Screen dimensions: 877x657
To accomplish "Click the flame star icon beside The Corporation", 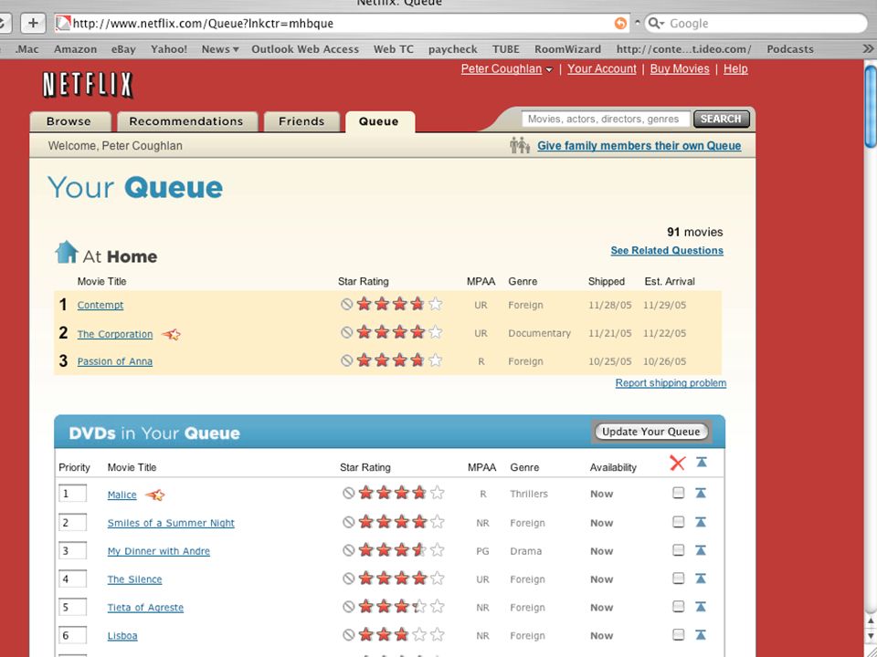I will point(171,334).
